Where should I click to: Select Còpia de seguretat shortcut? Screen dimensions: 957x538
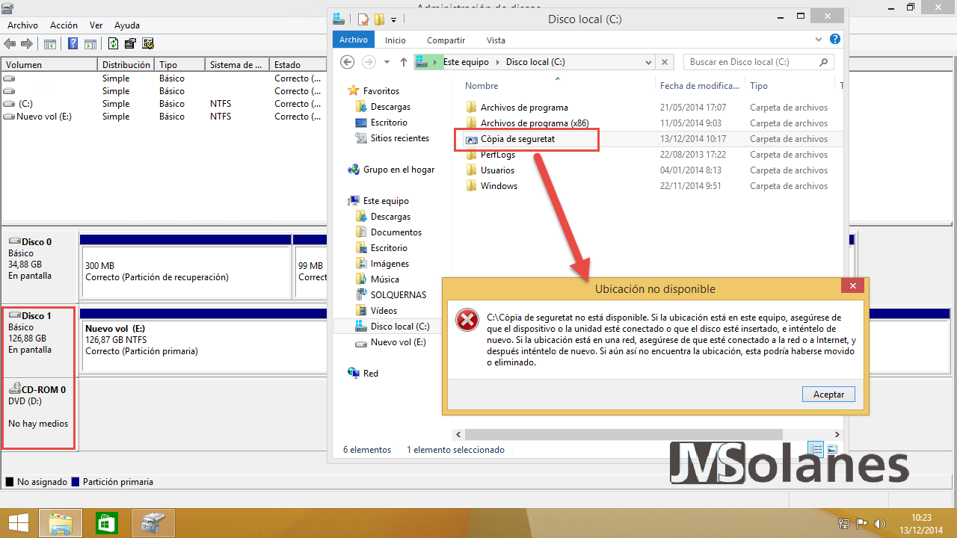517,139
